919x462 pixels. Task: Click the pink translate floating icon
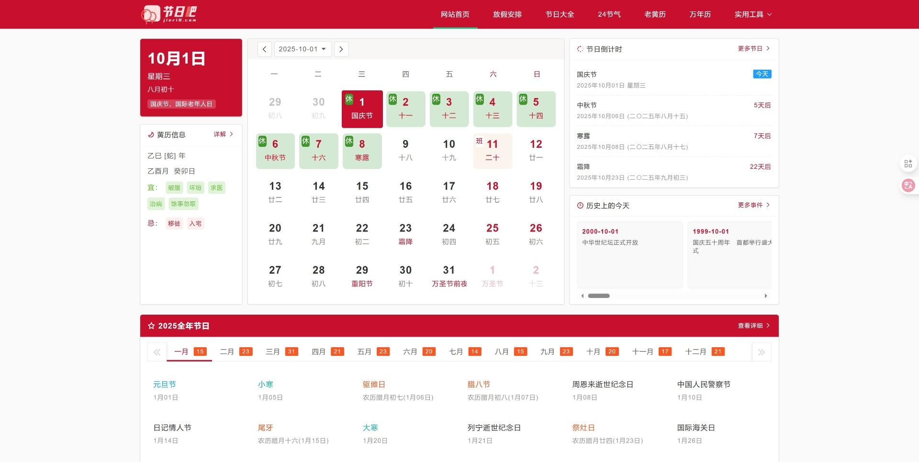coord(908,186)
